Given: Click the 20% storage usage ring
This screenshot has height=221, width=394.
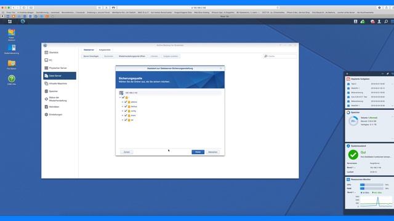Looking at the screenshot, I should tap(353, 121).
